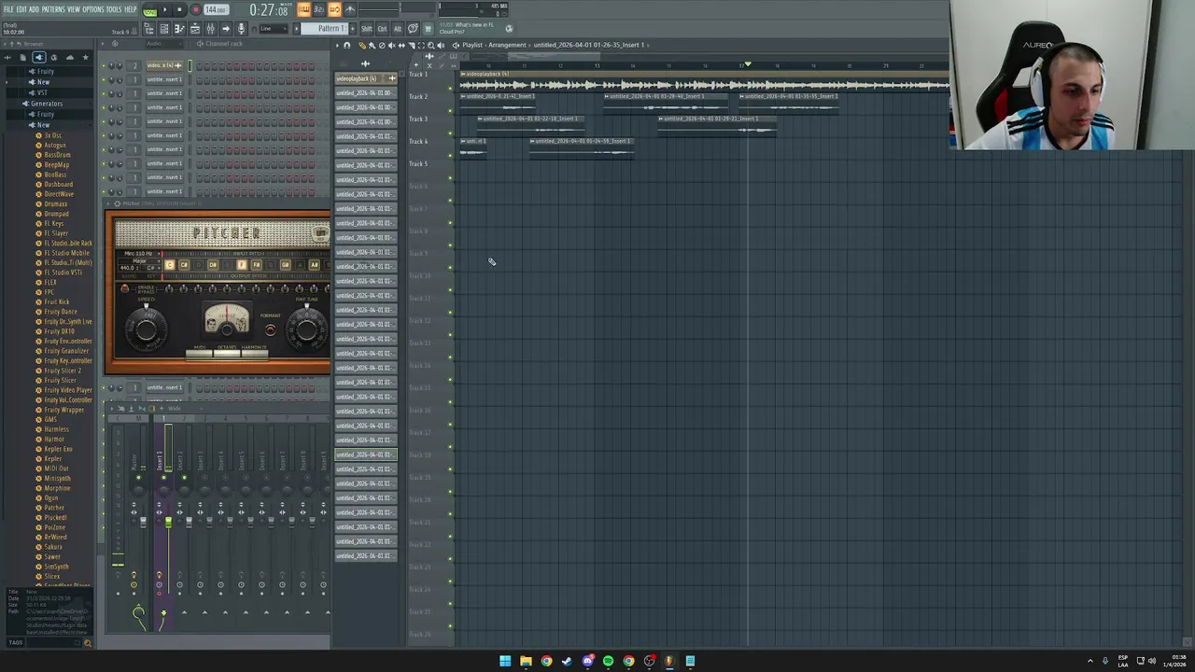
Task: Open the Line snap dropdown
Action: click(274, 29)
